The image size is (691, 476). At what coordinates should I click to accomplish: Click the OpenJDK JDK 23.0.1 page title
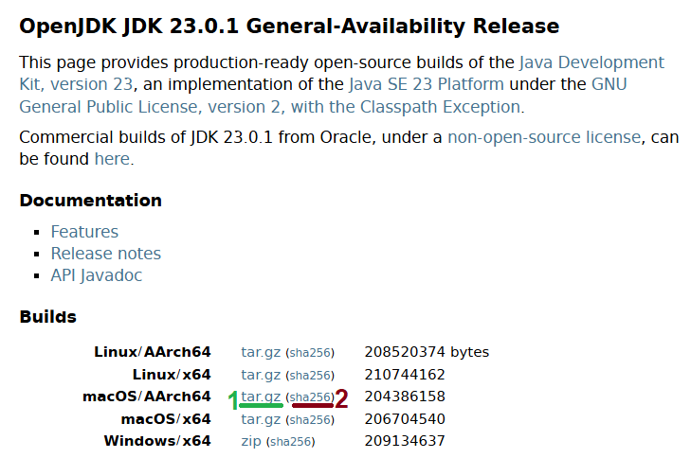coord(289,26)
